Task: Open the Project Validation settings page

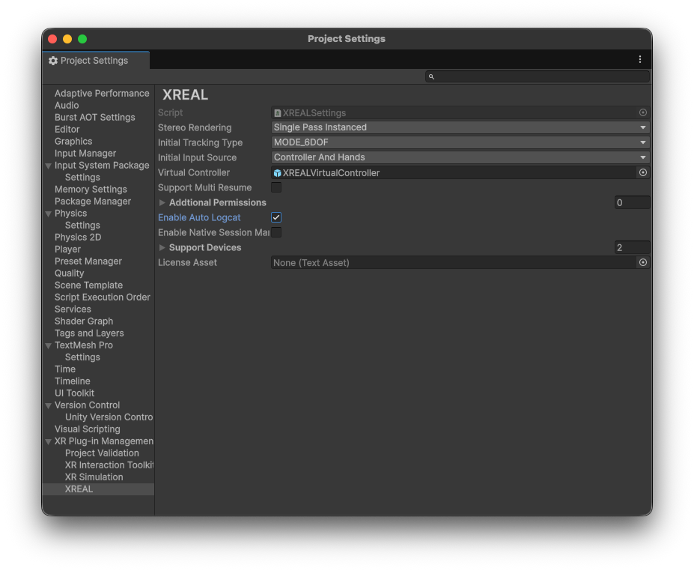Action: [102, 453]
